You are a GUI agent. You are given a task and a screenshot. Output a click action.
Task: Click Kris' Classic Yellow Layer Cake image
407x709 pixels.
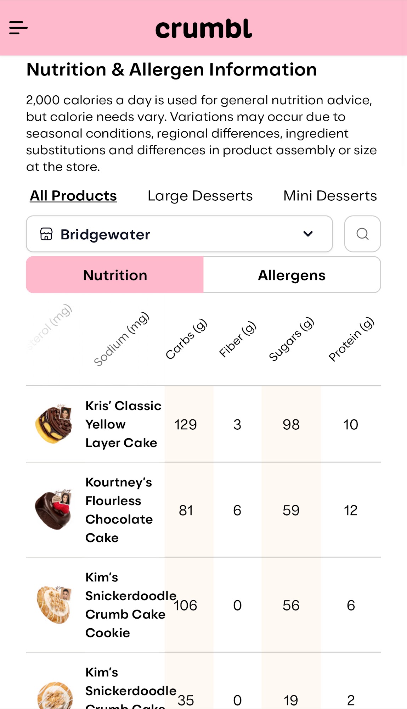[x=54, y=424]
